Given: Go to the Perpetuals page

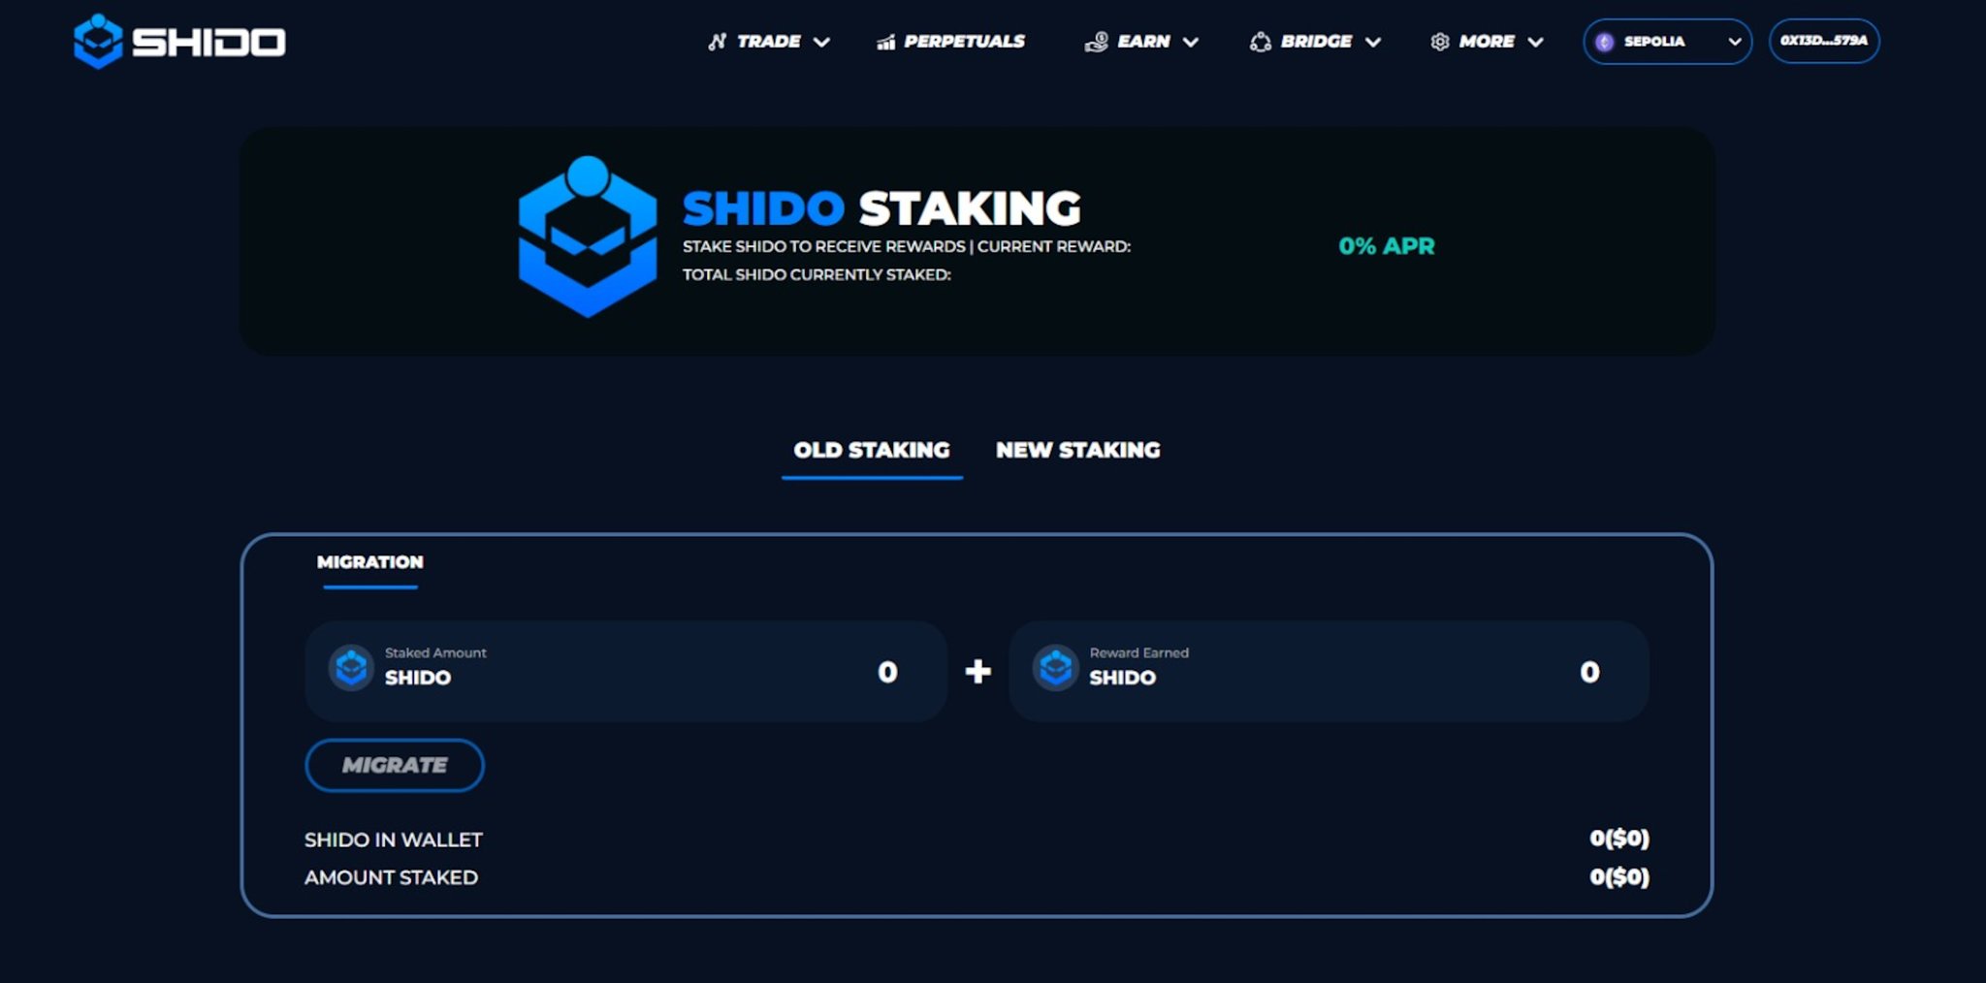Looking at the screenshot, I should click(x=950, y=42).
